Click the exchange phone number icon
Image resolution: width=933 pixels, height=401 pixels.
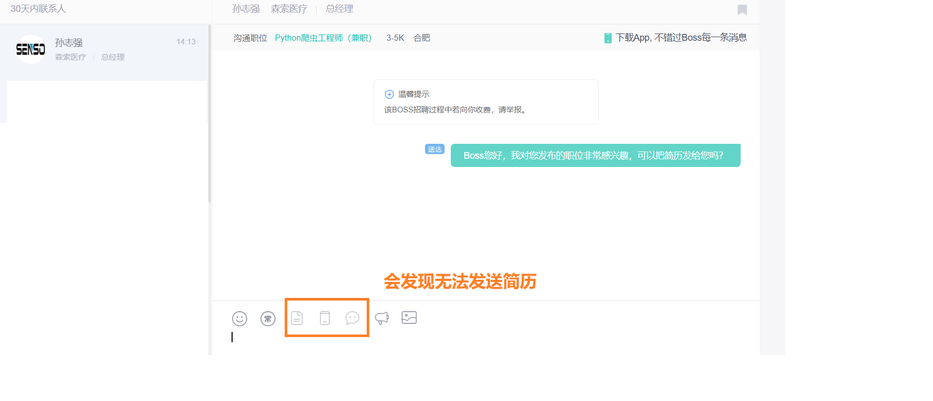[324, 318]
